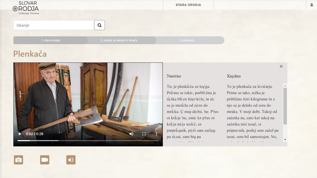The width and height of the screenshot is (317, 178).
Task: Open the Stara orodja menu
Action: pyautogui.click(x=188, y=5)
